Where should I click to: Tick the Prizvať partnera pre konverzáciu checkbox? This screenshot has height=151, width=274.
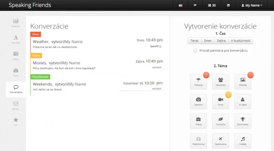(196, 51)
